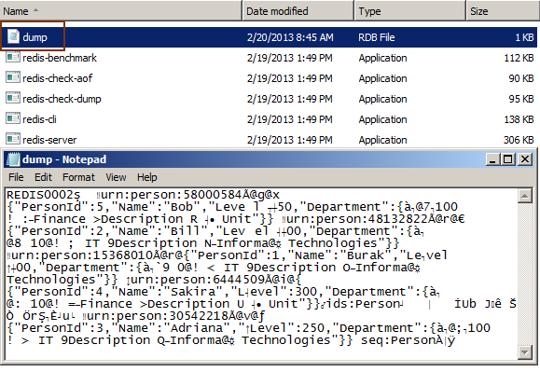Select the redis-check-dump application icon

(13, 99)
